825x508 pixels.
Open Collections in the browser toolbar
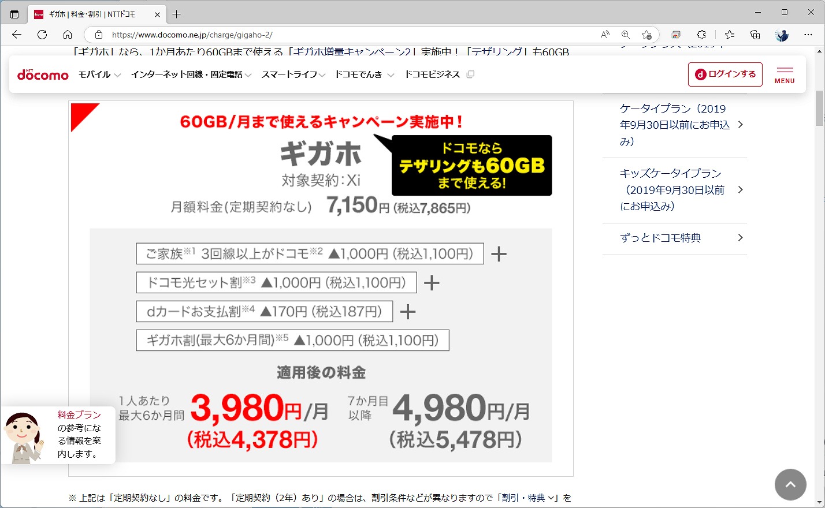pyautogui.click(x=755, y=35)
